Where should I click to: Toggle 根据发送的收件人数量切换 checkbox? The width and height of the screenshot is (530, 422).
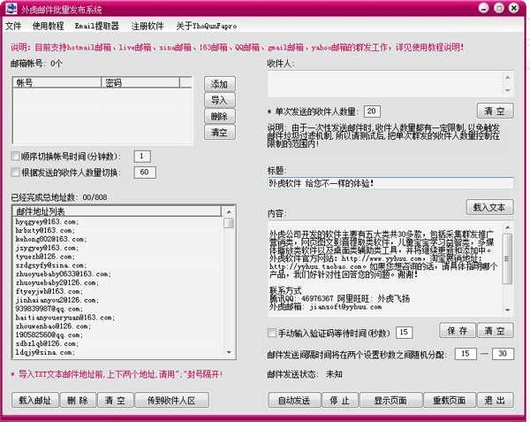[15, 173]
